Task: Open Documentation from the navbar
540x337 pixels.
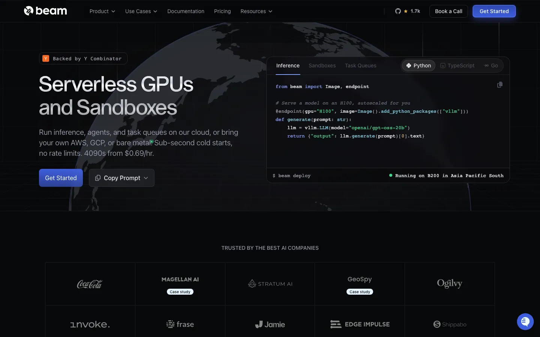Action: 186,11
